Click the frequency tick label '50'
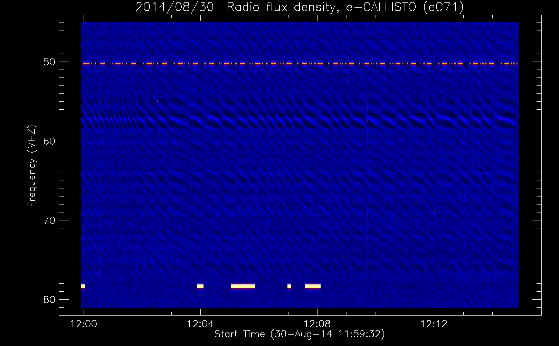Image resolution: width=559 pixels, height=346 pixels. click(49, 62)
